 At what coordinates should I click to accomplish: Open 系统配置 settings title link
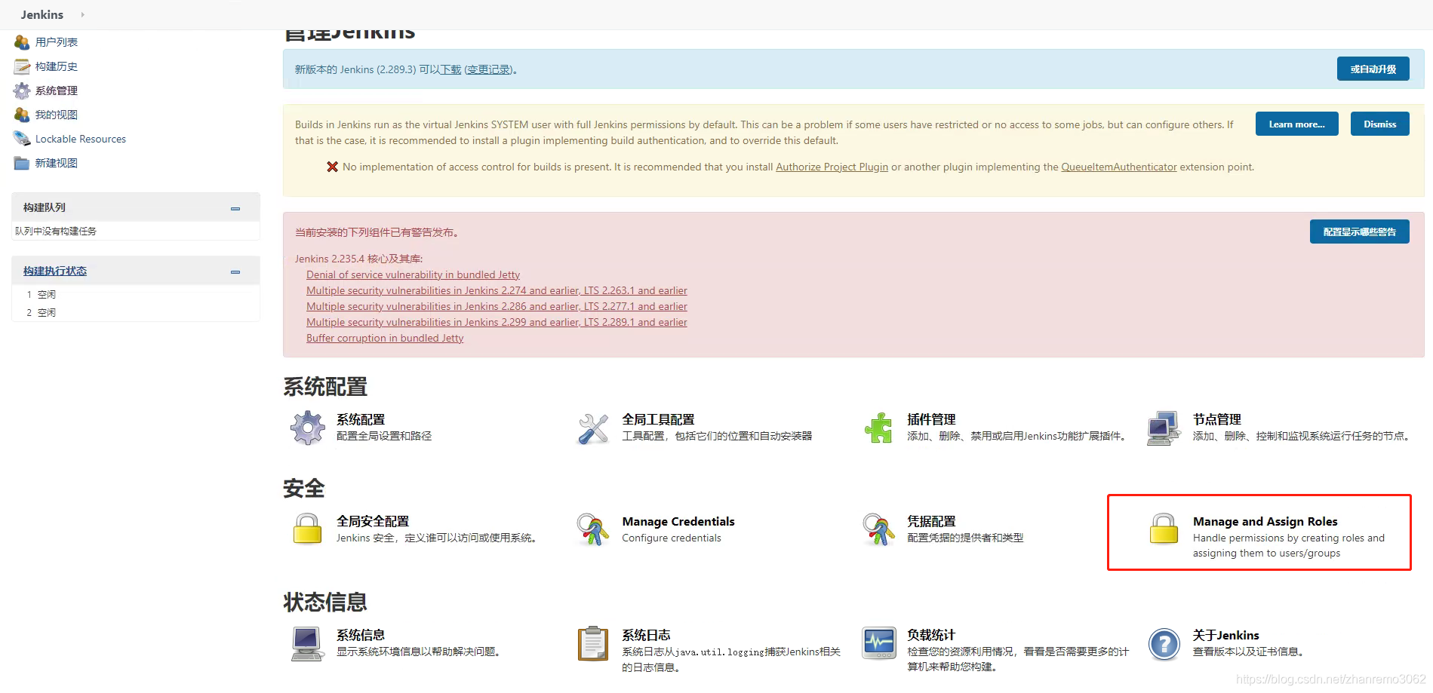(361, 419)
